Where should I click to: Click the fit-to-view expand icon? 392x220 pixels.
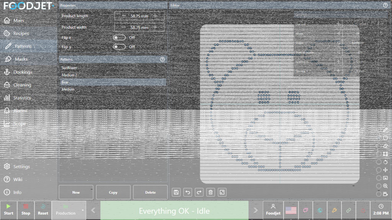[x=222, y=192]
